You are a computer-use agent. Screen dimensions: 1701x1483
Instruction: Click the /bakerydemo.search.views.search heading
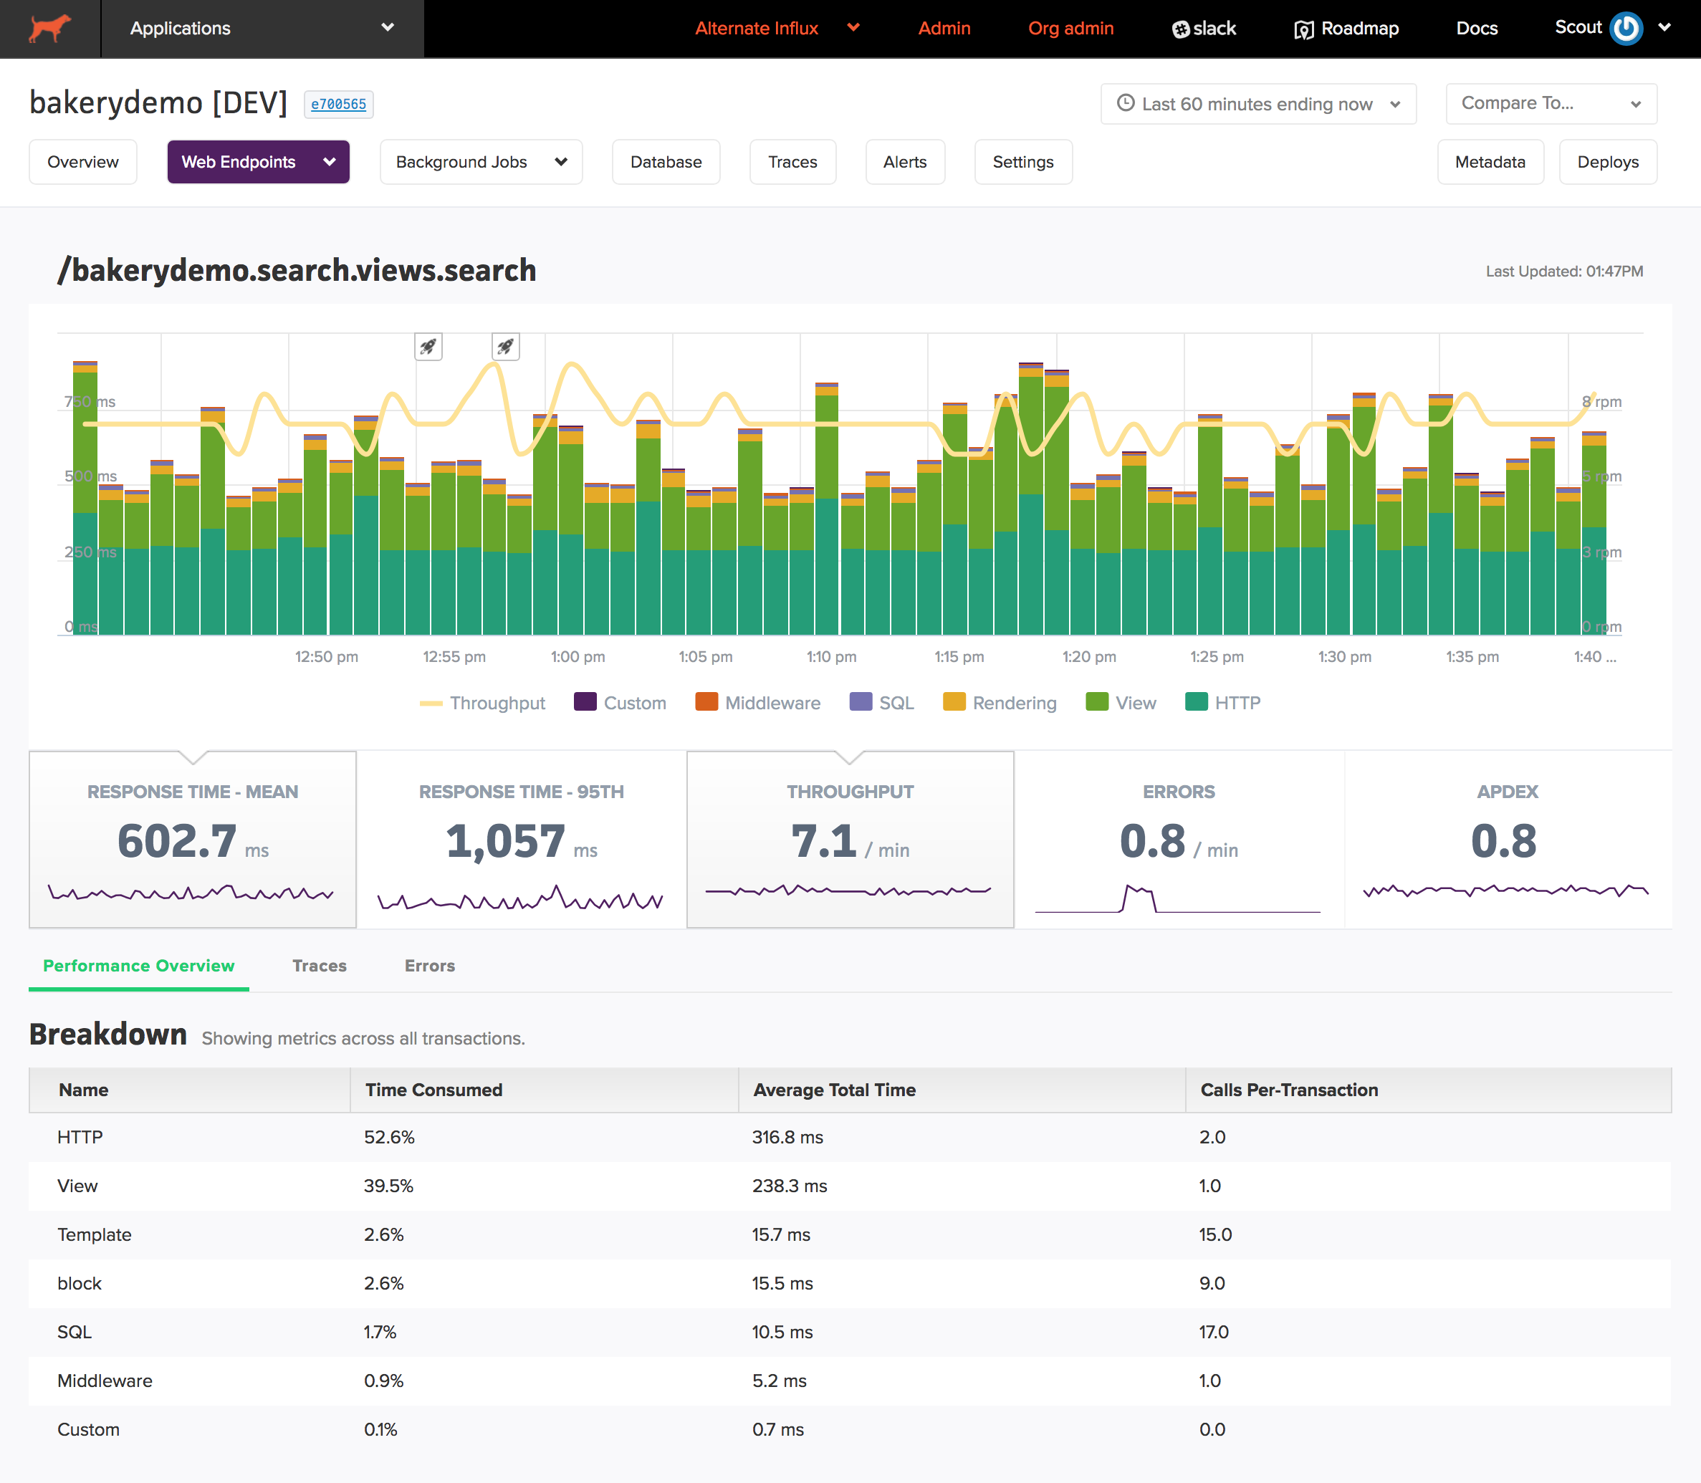point(297,271)
